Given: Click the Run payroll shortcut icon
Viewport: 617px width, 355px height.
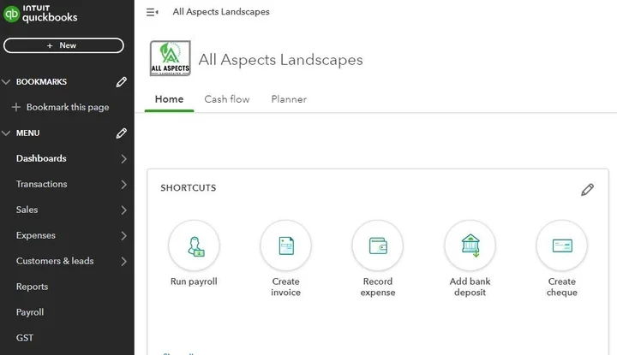Looking at the screenshot, I should [x=194, y=246].
